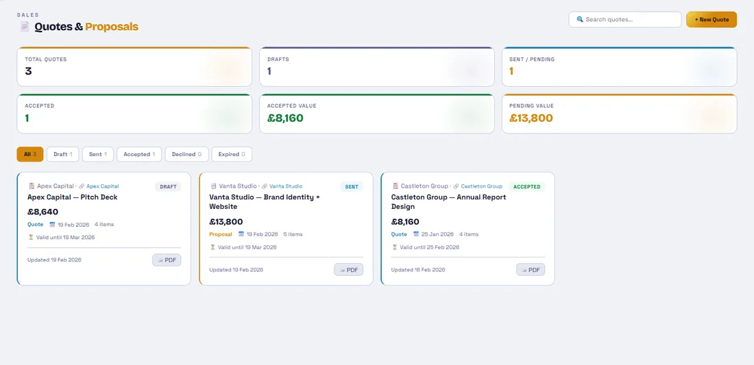Open the Castleton Group Annual Report Design card
Image resolution: width=754 pixels, height=365 pixels.
pyautogui.click(x=448, y=202)
